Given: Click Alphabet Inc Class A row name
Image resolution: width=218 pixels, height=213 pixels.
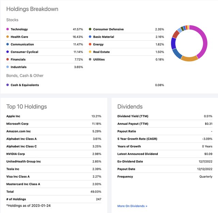Looking at the screenshot, I should (21, 139).
